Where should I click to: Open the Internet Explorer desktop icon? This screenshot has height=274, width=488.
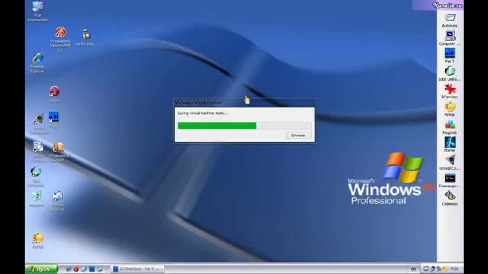pos(37,63)
